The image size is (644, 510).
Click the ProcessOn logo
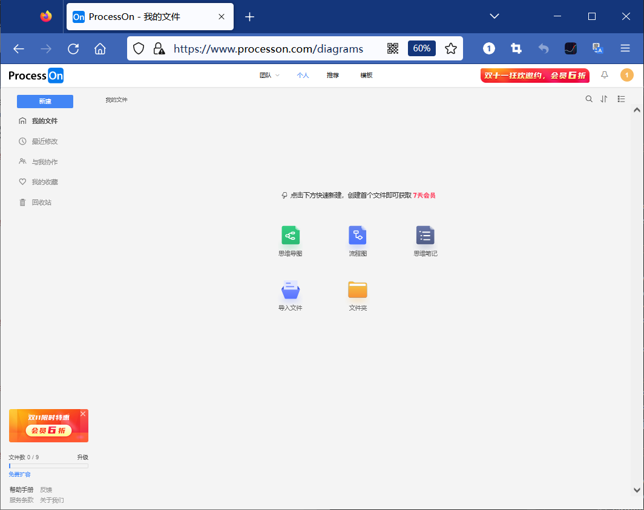pyautogui.click(x=36, y=76)
